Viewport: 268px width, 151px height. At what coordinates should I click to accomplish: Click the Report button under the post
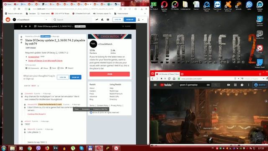click(x=70, y=68)
